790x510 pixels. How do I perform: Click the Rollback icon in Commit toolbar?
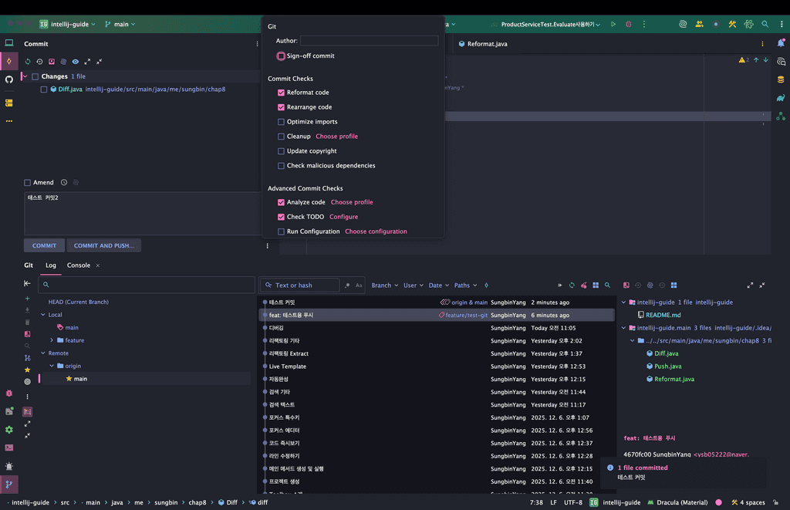[x=40, y=61]
